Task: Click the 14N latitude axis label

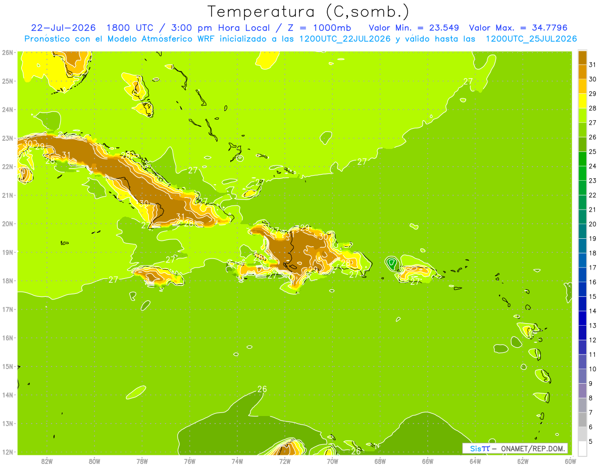Action: point(8,395)
